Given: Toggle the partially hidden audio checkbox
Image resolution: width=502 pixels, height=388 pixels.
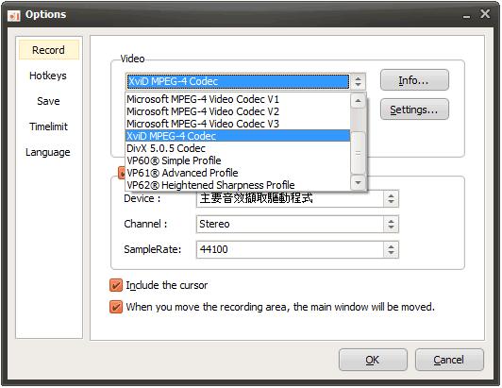Looking at the screenshot, I should pyautogui.click(x=122, y=173).
